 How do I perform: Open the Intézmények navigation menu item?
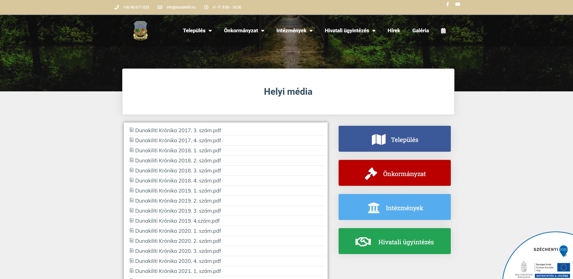pos(291,30)
